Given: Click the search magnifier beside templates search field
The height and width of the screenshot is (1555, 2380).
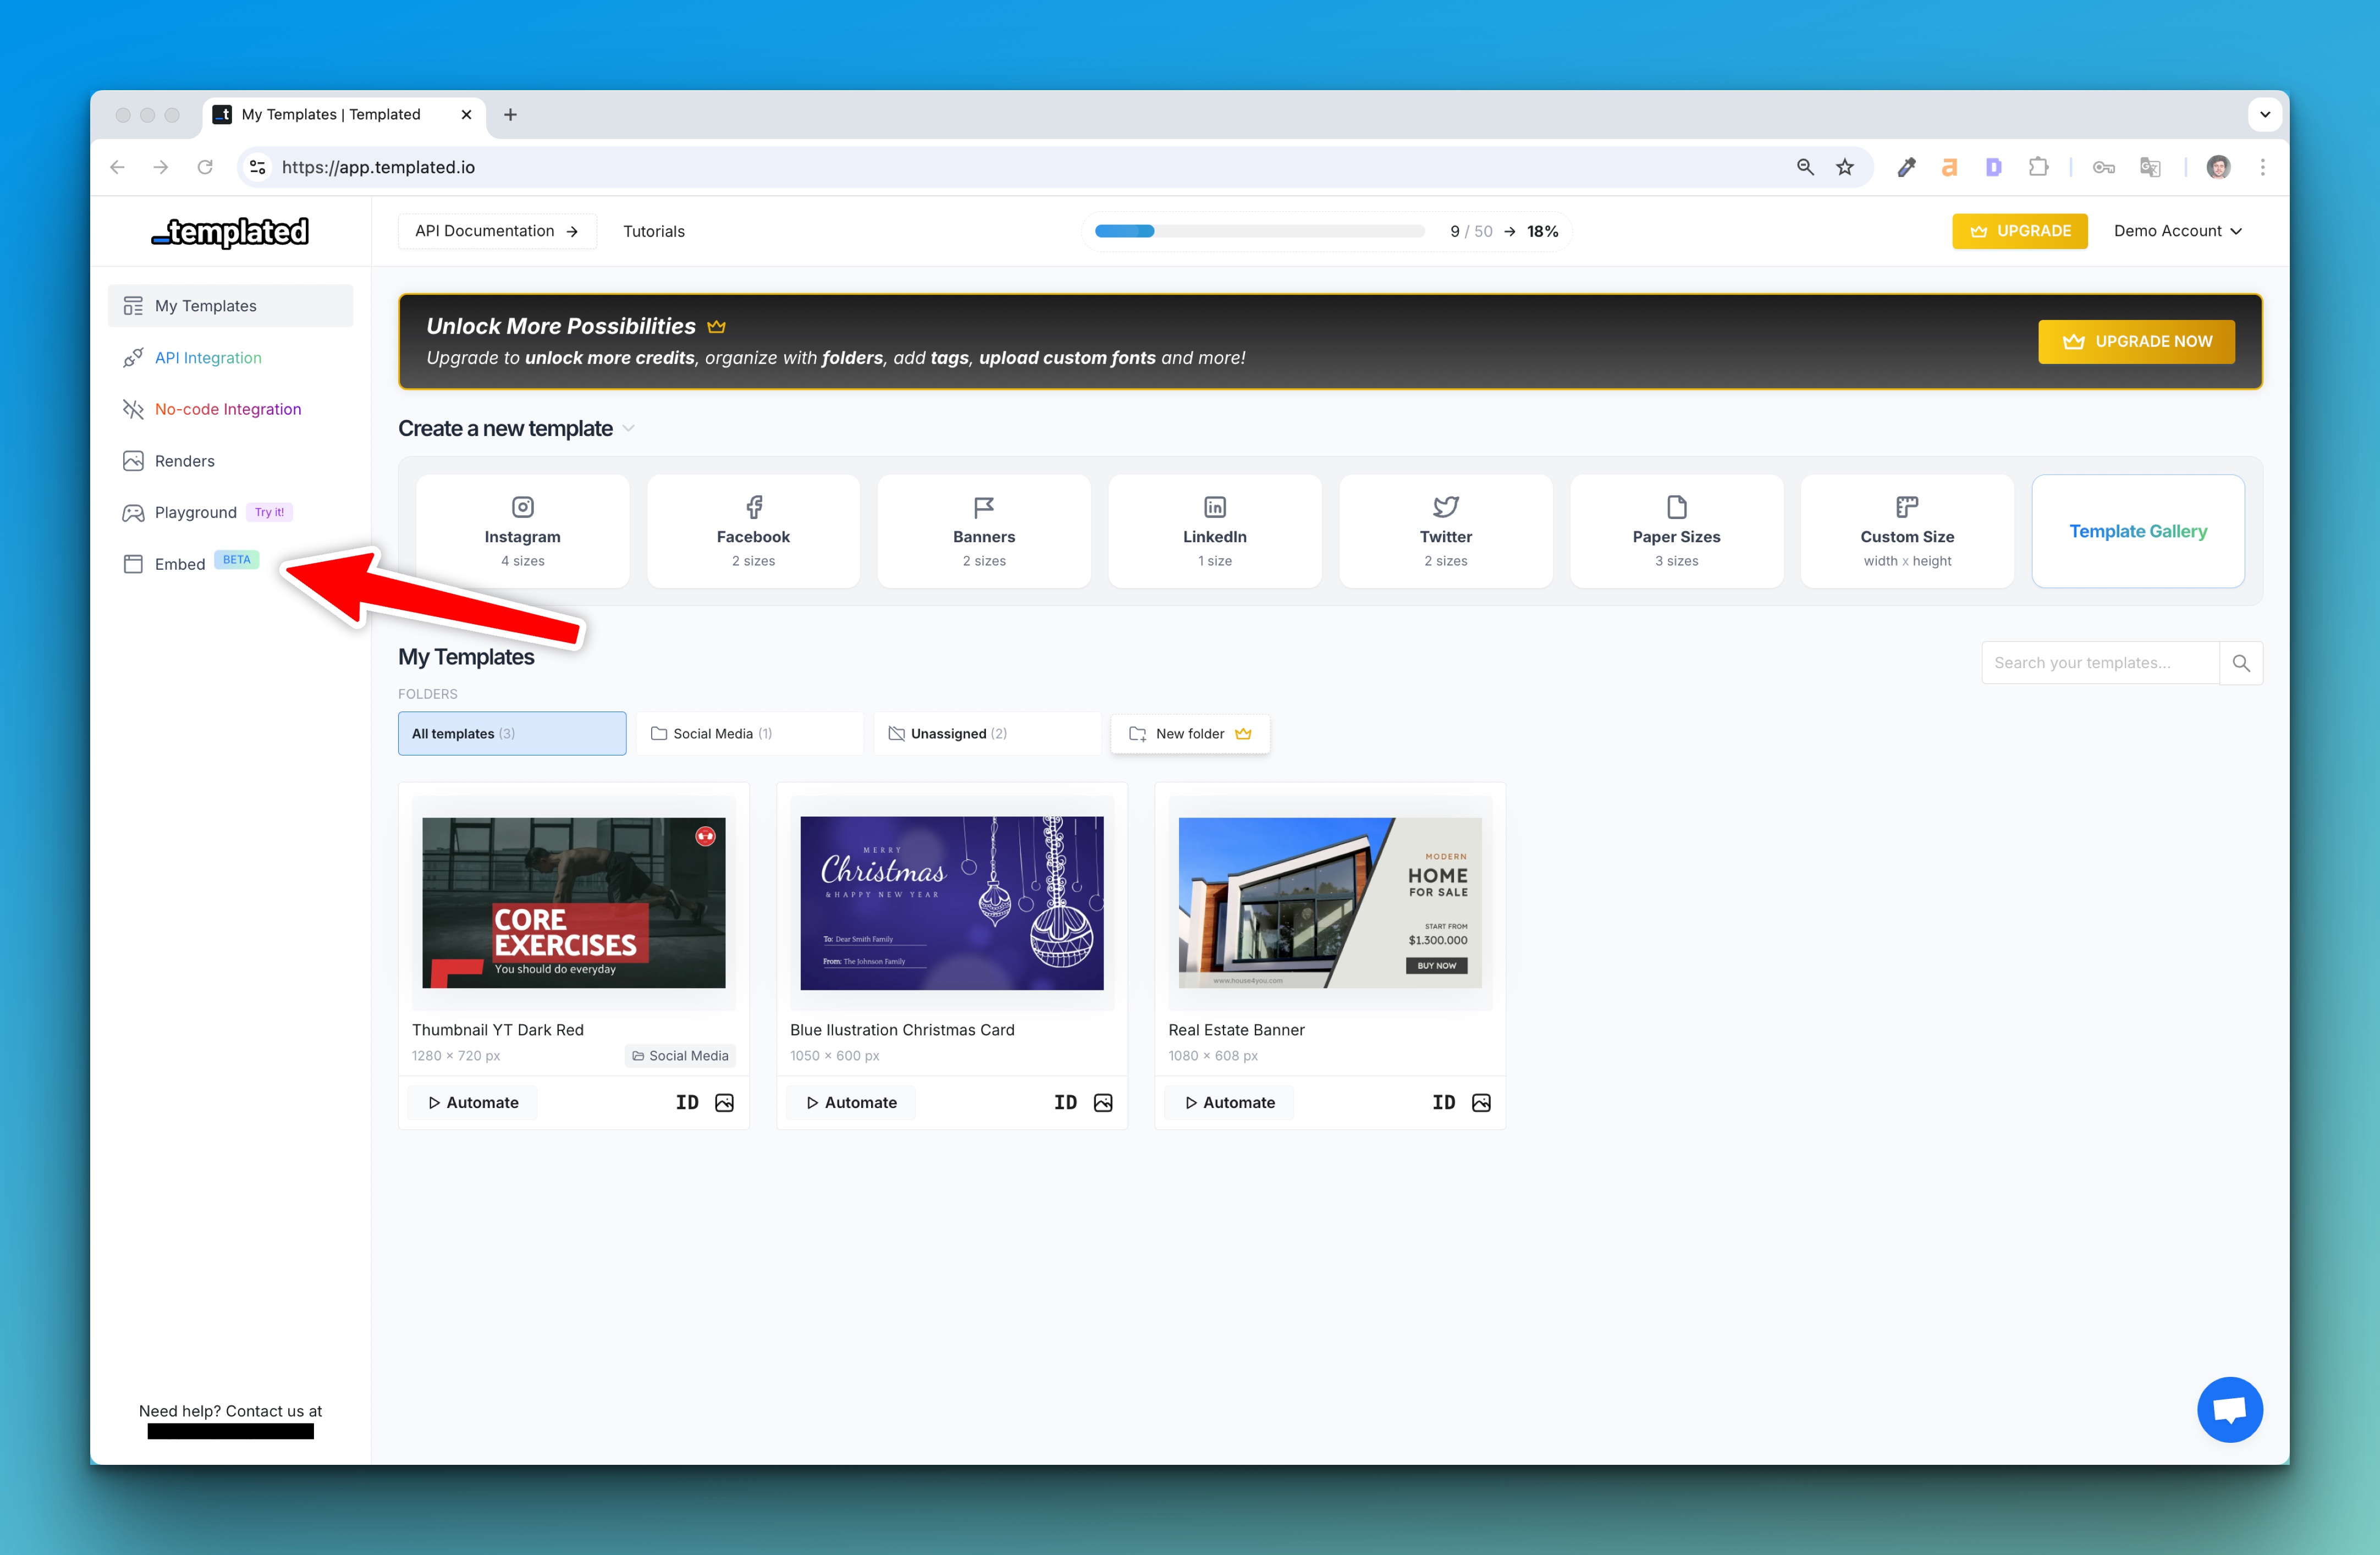Looking at the screenshot, I should tap(2240, 663).
